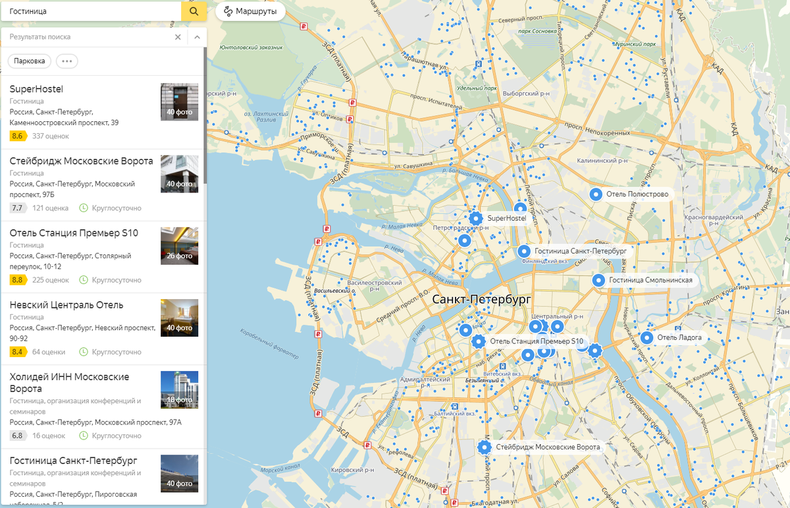Close the search results panel
This screenshot has height=508, width=790.
click(x=178, y=38)
